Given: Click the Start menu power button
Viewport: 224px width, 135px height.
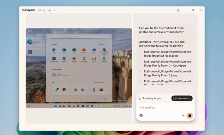Looking at the screenshot, I should coord(104,99).
